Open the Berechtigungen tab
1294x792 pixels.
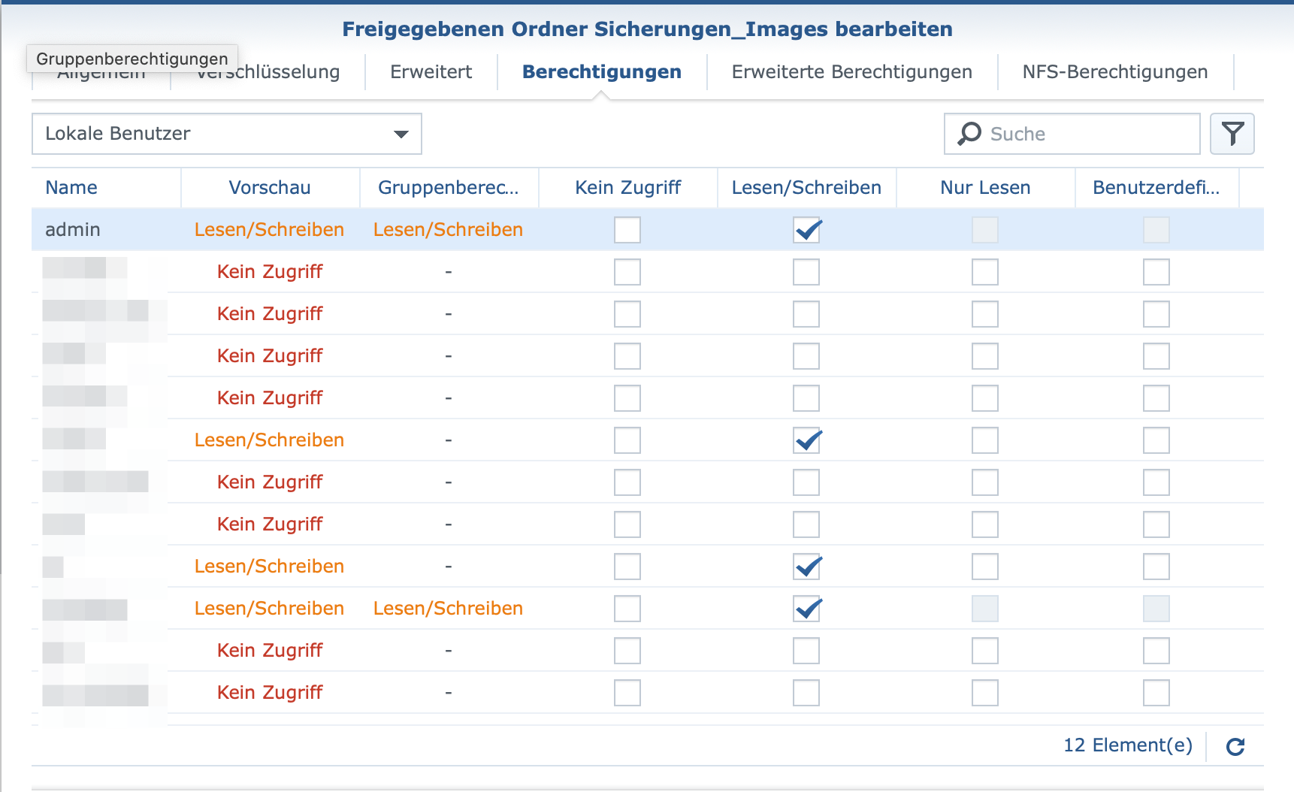tap(601, 72)
